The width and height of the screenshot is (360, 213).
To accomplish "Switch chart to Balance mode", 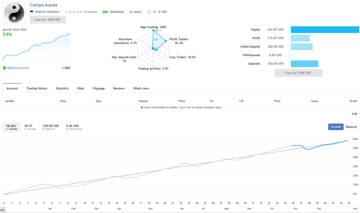I will point(351,127).
